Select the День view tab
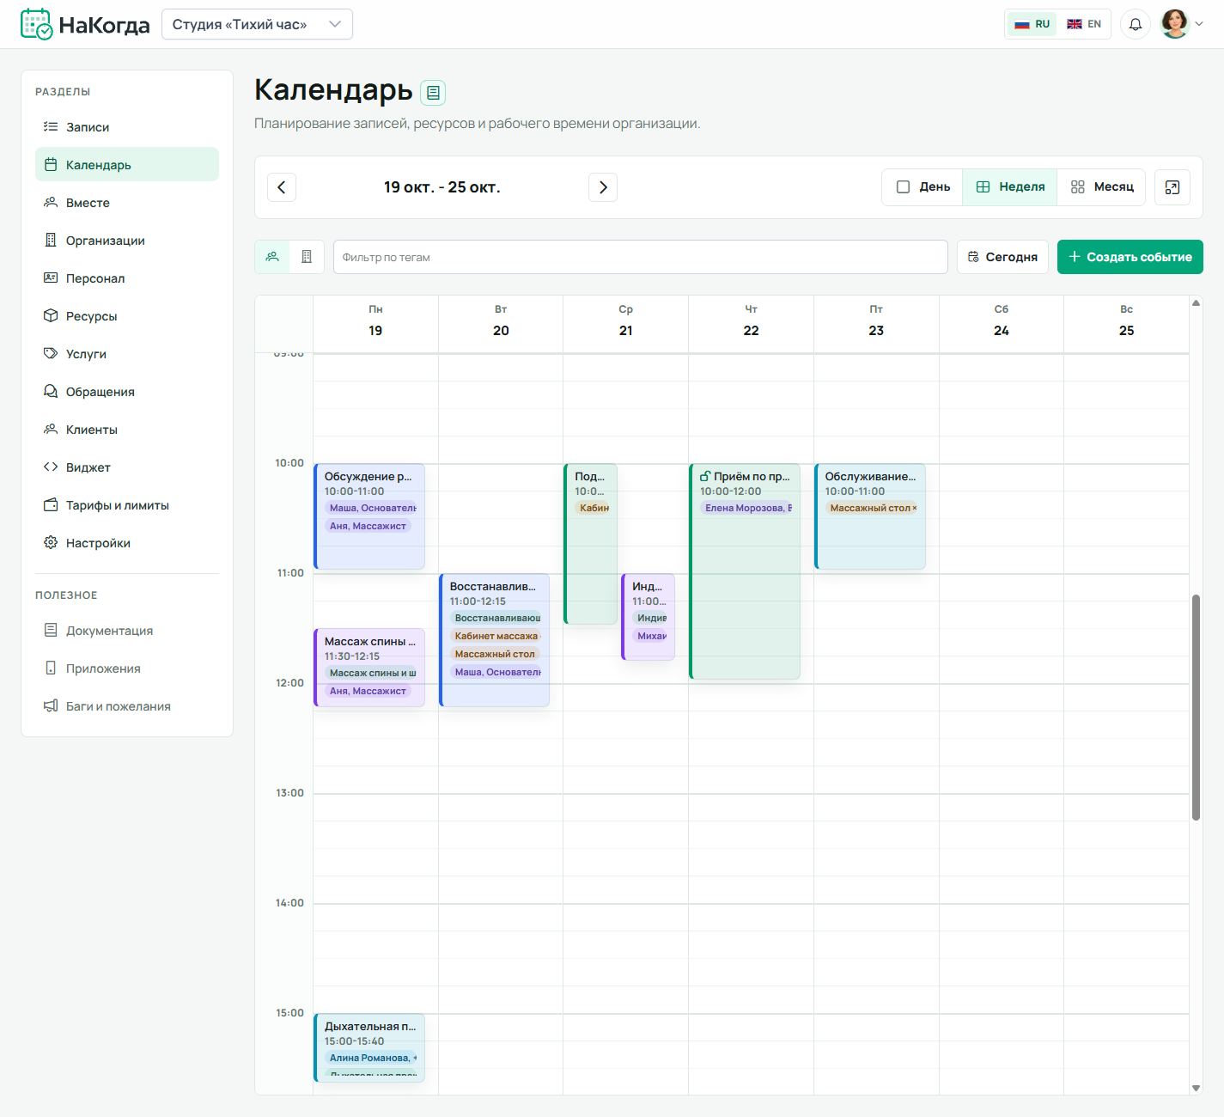Viewport: 1224px width, 1117px height. pos(923,186)
